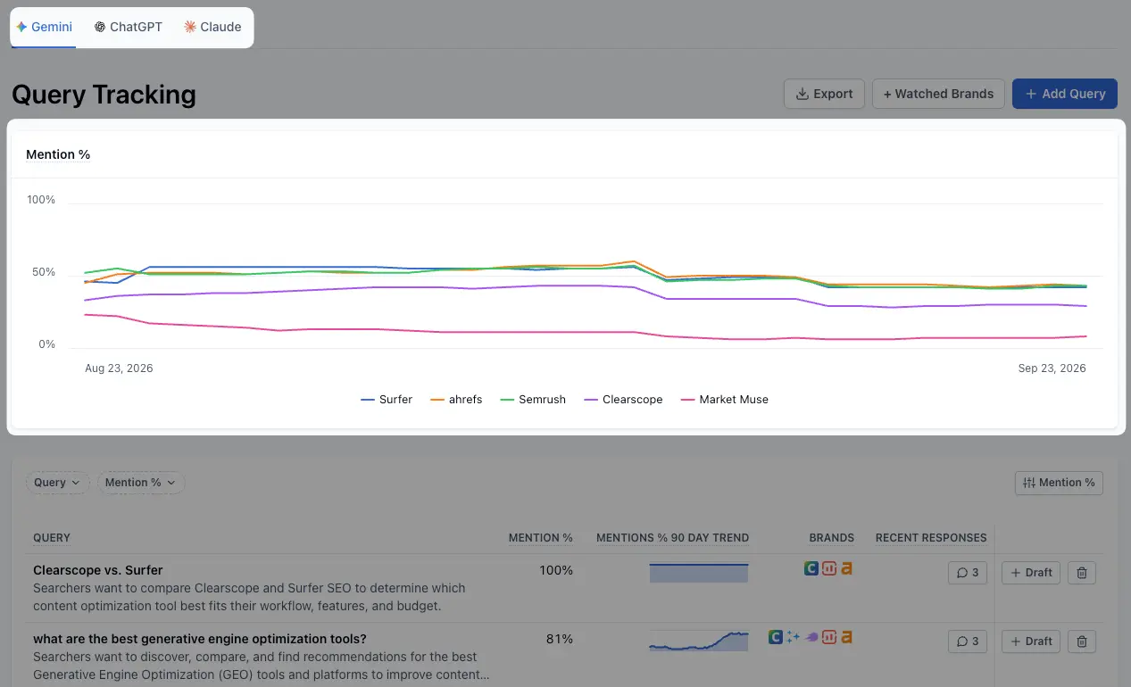
Task: Toggle Clearscope series in chart legend
Action: 623,400
